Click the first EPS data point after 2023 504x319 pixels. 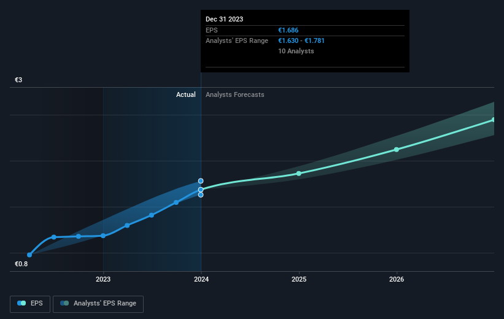click(x=127, y=226)
